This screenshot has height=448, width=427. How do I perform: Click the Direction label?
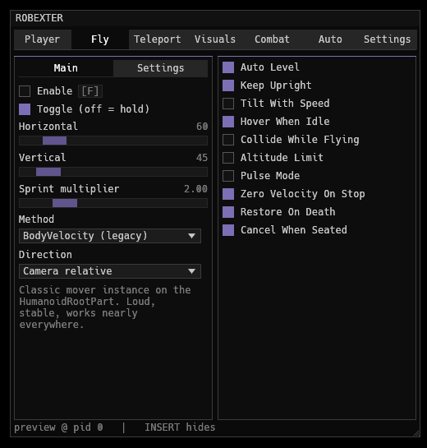pyautogui.click(x=45, y=255)
